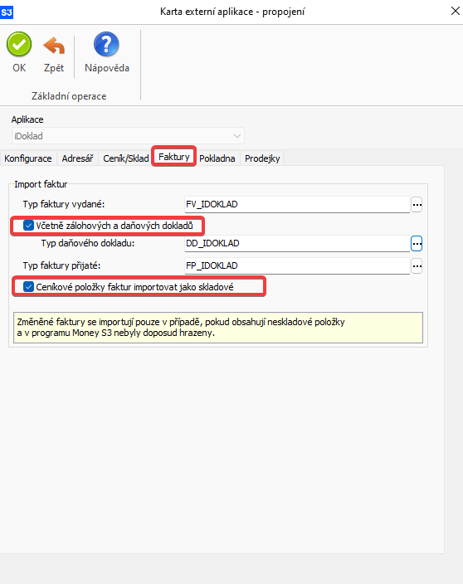Confirm with the green OK checkmark icon

pyautogui.click(x=19, y=44)
